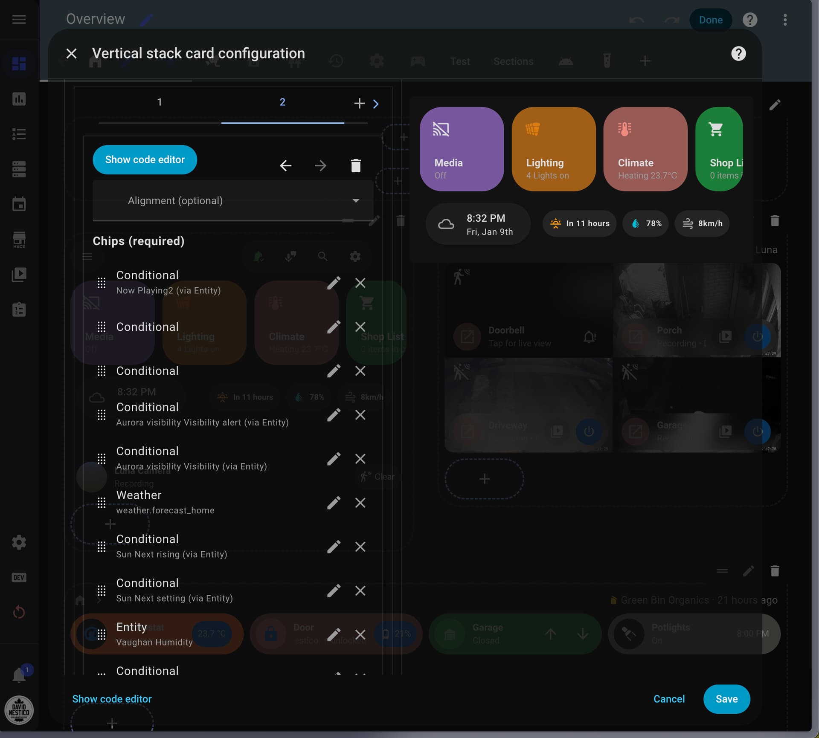This screenshot has height=738, width=819.
Task: Grab the Weather chip drag handle
Action: [x=102, y=503]
